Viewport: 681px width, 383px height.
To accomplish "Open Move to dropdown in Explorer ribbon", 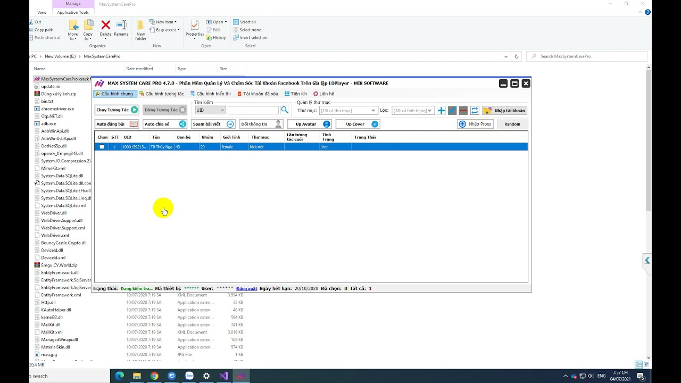I will (x=73, y=30).
